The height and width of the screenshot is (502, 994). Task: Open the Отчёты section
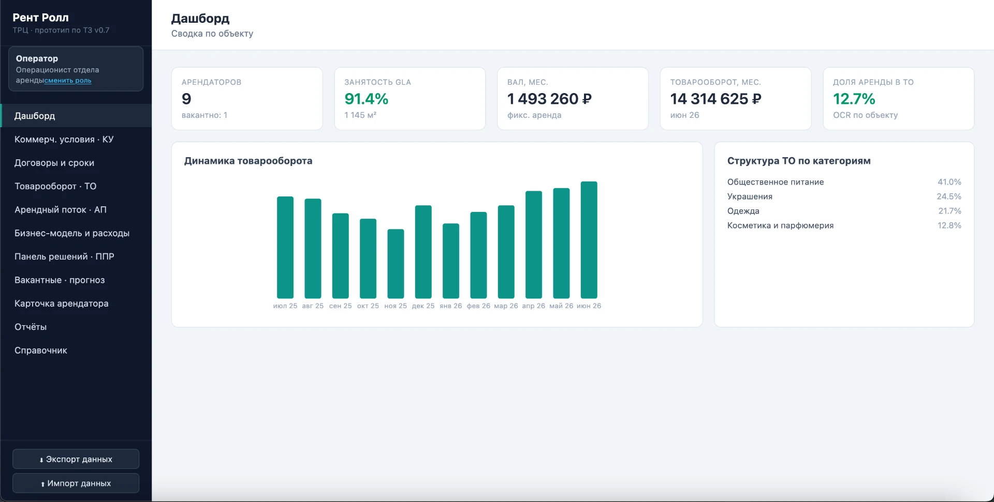tap(76, 327)
